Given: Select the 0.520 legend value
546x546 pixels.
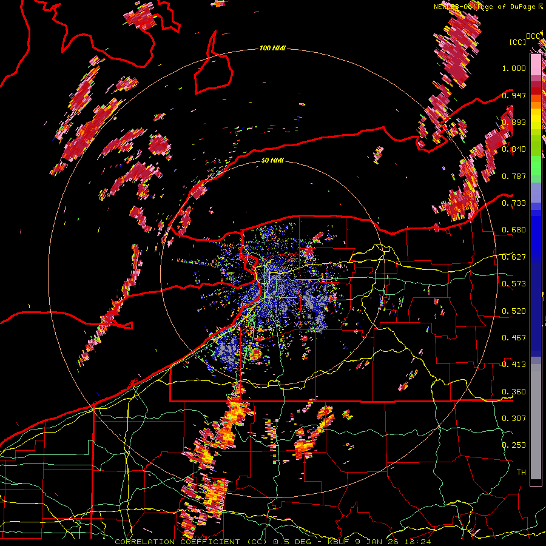Looking at the screenshot, I should pyautogui.click(x=514, y=311).
